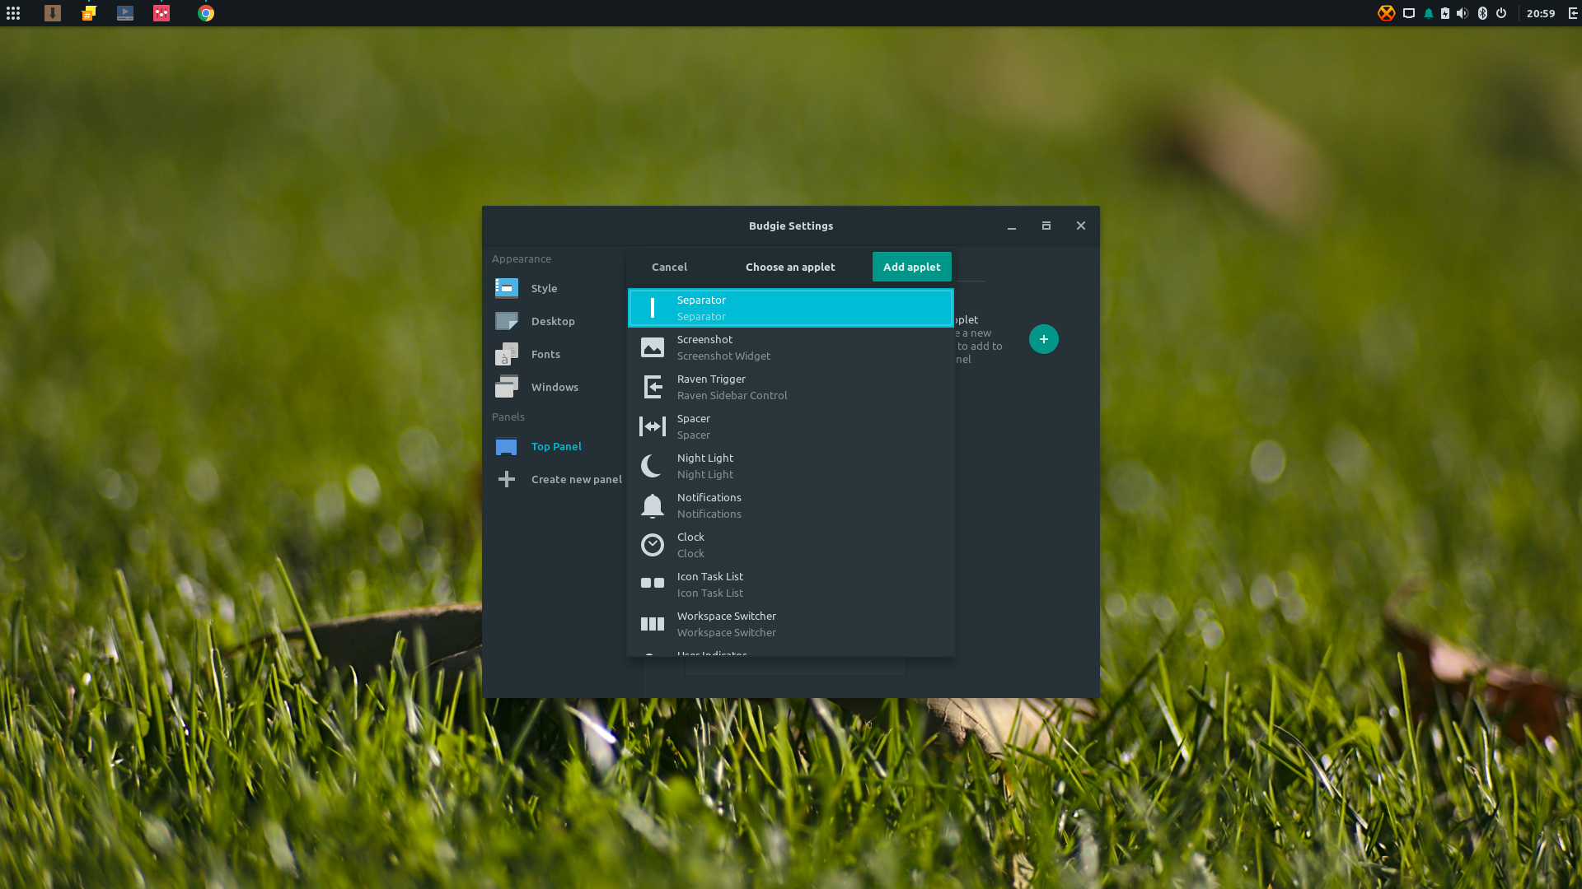Open the green notification bell indicator
This screenshot has height=889, width=1582.
pos(1429,13)
